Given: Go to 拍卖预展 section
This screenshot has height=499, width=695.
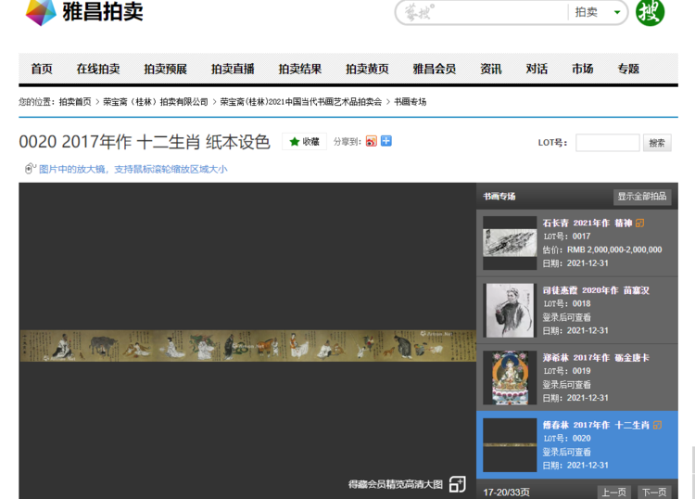Looking at the screenshot, I should (x=165, y=69).
